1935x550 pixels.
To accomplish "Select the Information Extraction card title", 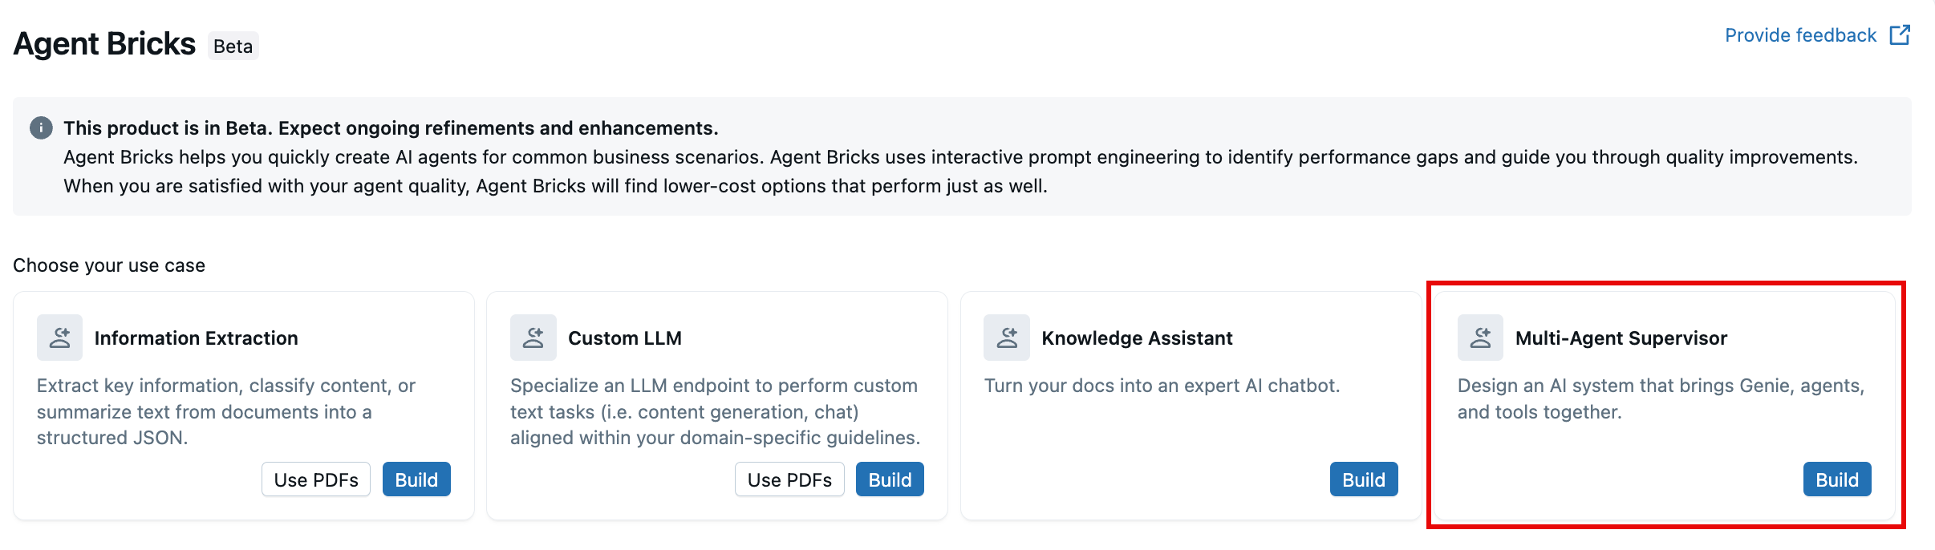I will (196, 338).
